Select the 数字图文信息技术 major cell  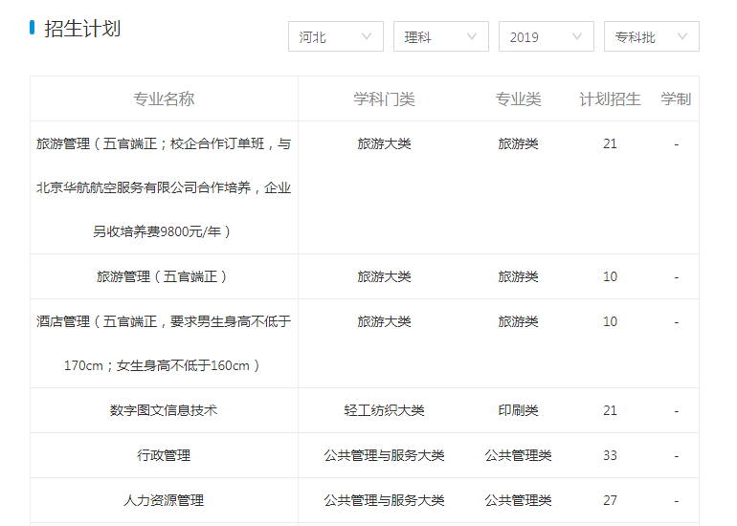[x=164, y=410]
